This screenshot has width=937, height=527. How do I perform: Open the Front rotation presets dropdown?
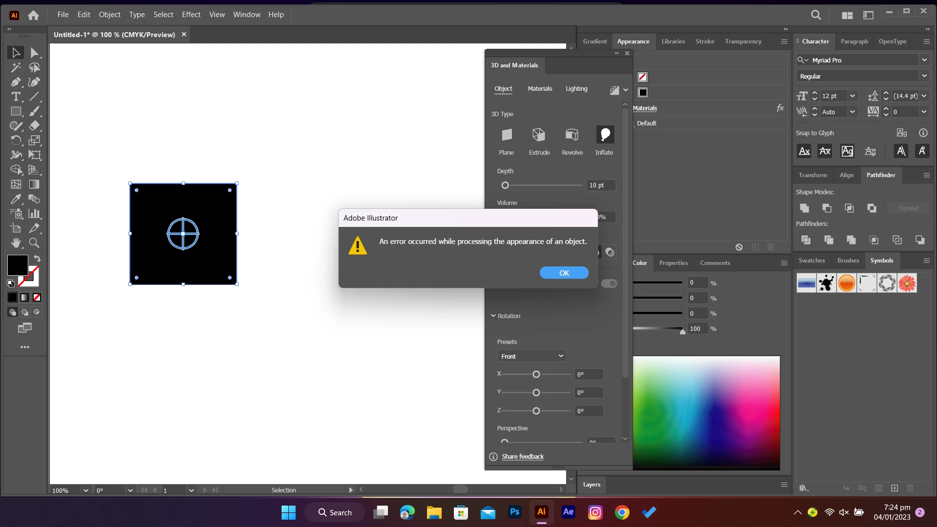531,356
